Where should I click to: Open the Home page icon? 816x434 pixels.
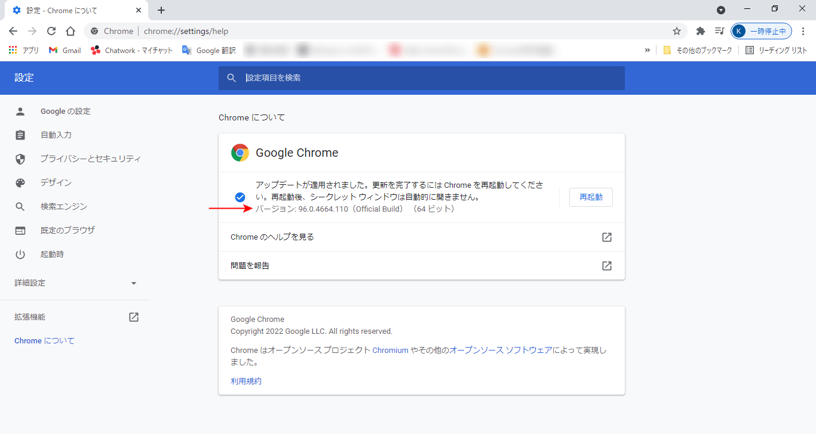point(70,31)
